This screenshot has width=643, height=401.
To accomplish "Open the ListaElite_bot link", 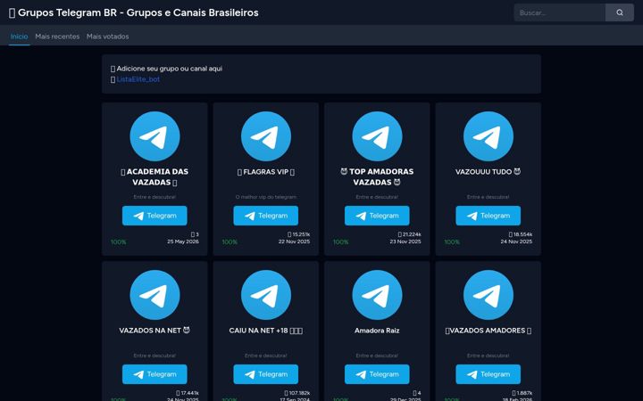I will [138, 79].
